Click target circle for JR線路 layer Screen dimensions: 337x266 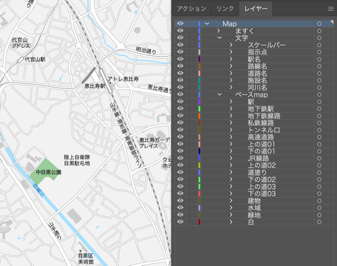pyautogui.click(x=319, y=158)
